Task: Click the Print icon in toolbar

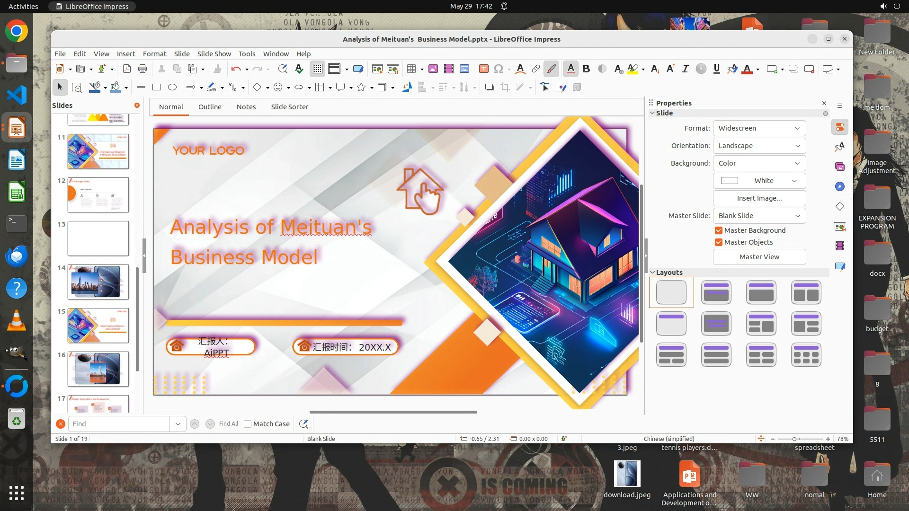Action: 143,69
